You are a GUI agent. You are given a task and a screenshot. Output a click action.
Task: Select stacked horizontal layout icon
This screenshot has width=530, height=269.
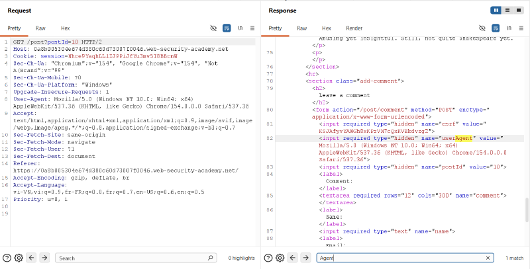[507, 11]
